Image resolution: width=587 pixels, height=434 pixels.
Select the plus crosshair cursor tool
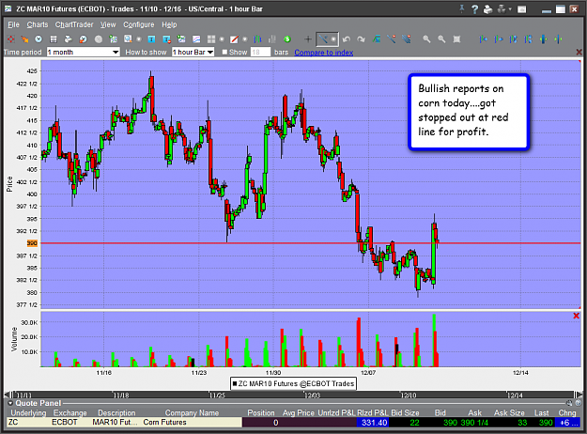[x=308, y=39]
